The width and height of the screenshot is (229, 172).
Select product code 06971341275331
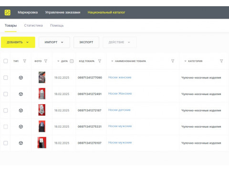(90, 127)
